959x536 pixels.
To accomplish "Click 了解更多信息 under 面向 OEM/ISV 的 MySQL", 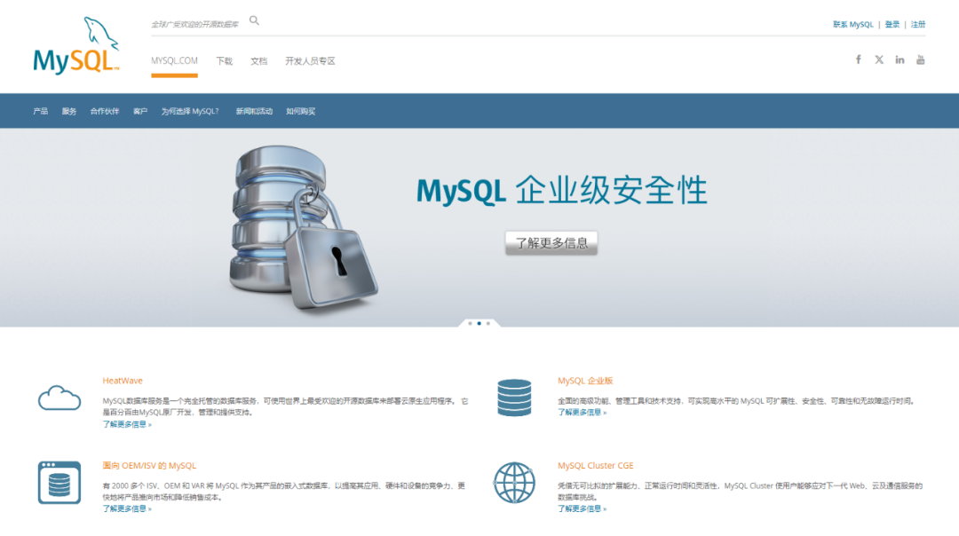I will [x=127, y=508].
